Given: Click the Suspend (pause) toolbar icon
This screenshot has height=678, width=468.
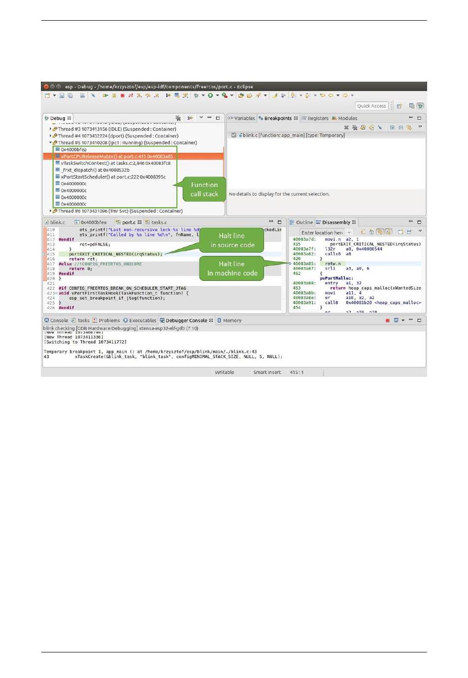Looking at the screenshot, I should tap(114, 95).
